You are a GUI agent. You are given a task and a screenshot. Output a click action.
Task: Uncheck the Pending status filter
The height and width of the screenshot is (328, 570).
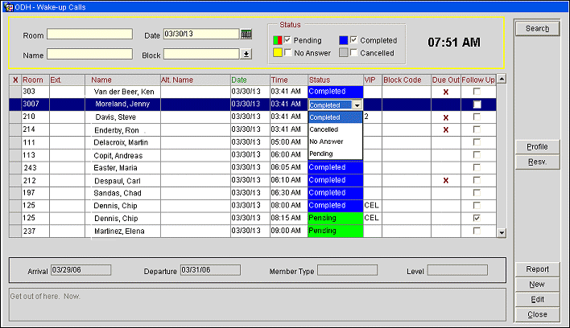pyautogui.click(x=287, y=40)
